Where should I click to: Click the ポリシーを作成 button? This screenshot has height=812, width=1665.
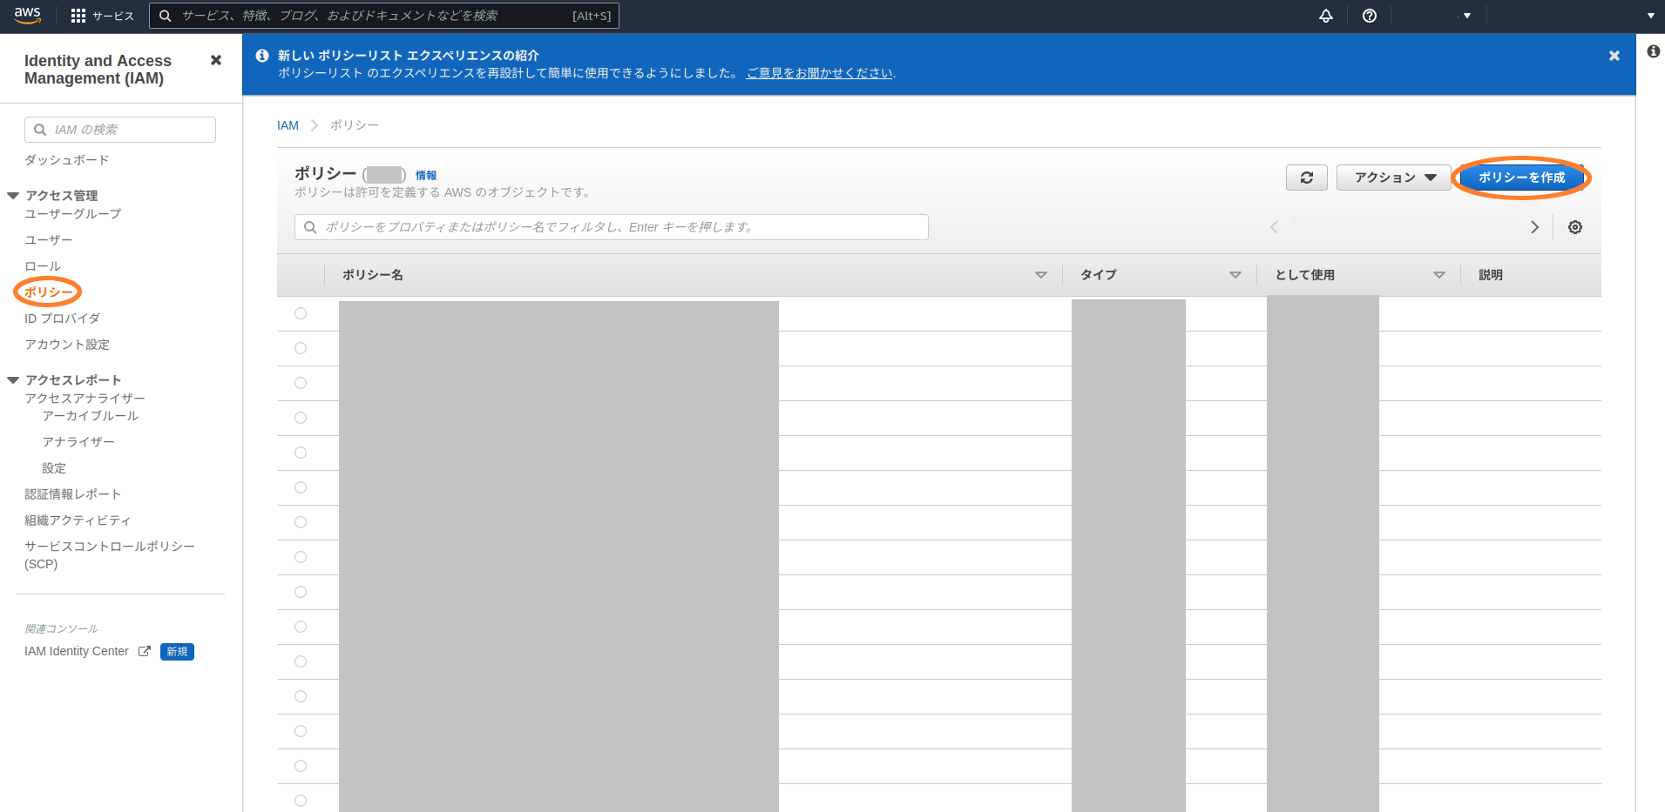[x=1521, y=178]
